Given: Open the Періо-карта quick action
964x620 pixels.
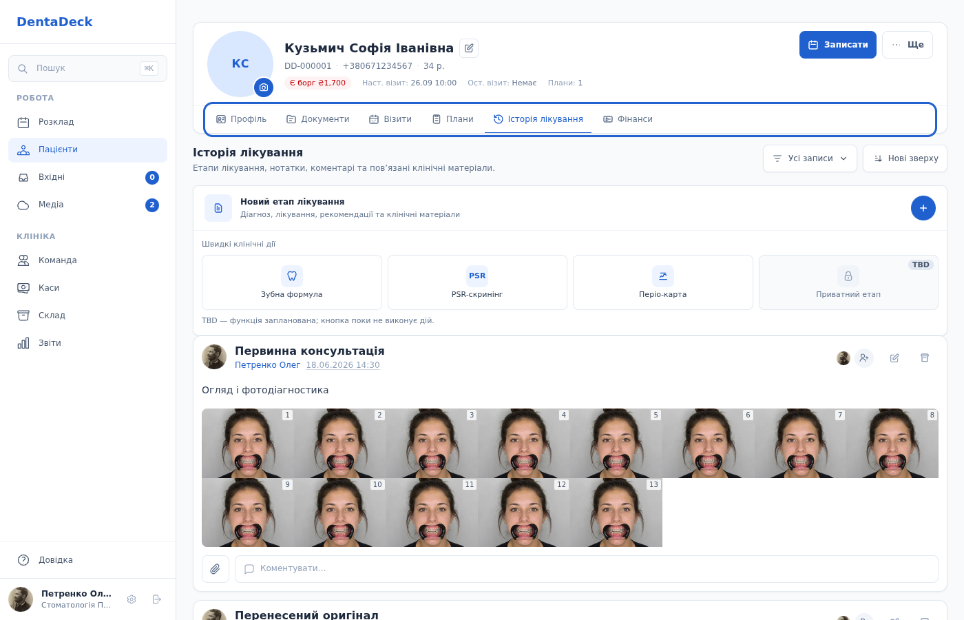Looking at the screenshot, I should point(663,282).
